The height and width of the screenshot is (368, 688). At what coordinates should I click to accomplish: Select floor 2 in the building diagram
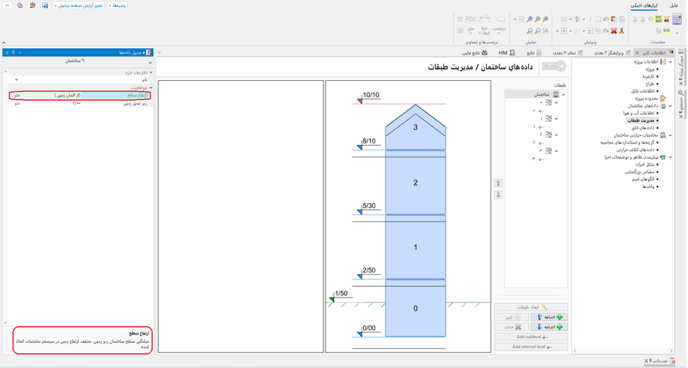coord(415,183)
